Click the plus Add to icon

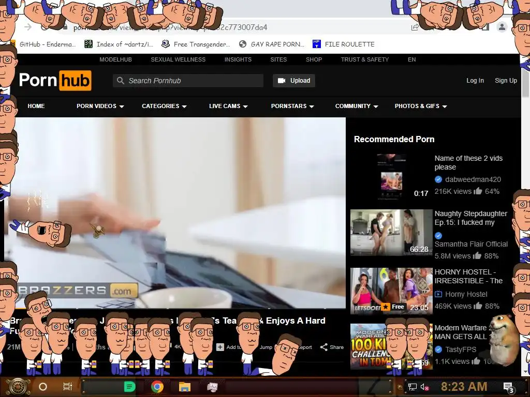tap(220, 347)
